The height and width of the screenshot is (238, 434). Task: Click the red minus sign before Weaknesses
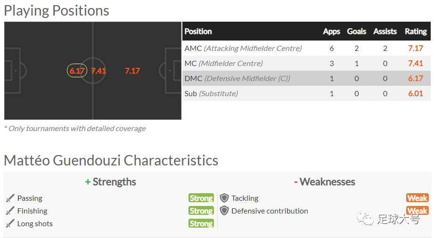[296, 182]
